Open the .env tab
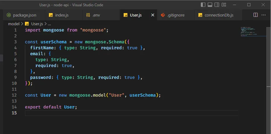271x134 pixels. point(101,15)
